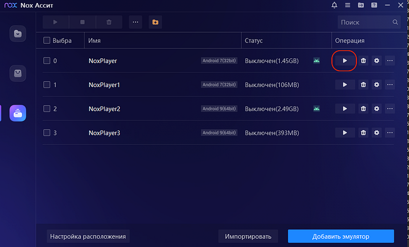
Task: Open more options menu for NoxPlayer3 row
Action: click(x=390, y=133)
